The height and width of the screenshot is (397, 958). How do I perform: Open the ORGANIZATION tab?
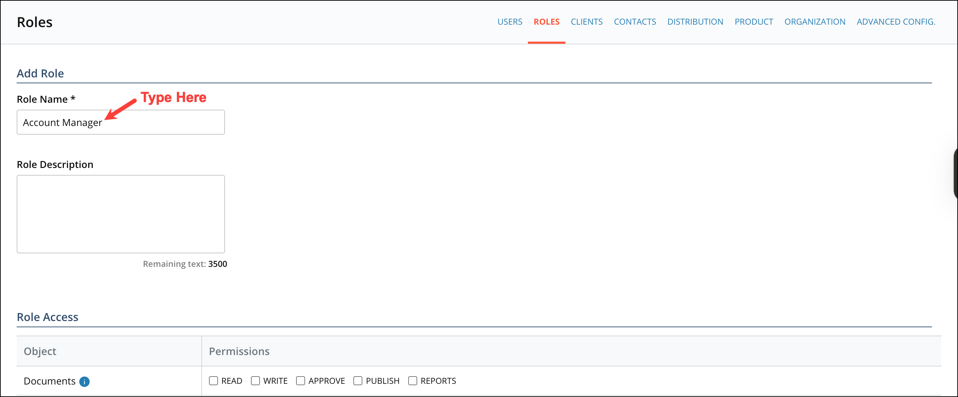click(815, 22)
